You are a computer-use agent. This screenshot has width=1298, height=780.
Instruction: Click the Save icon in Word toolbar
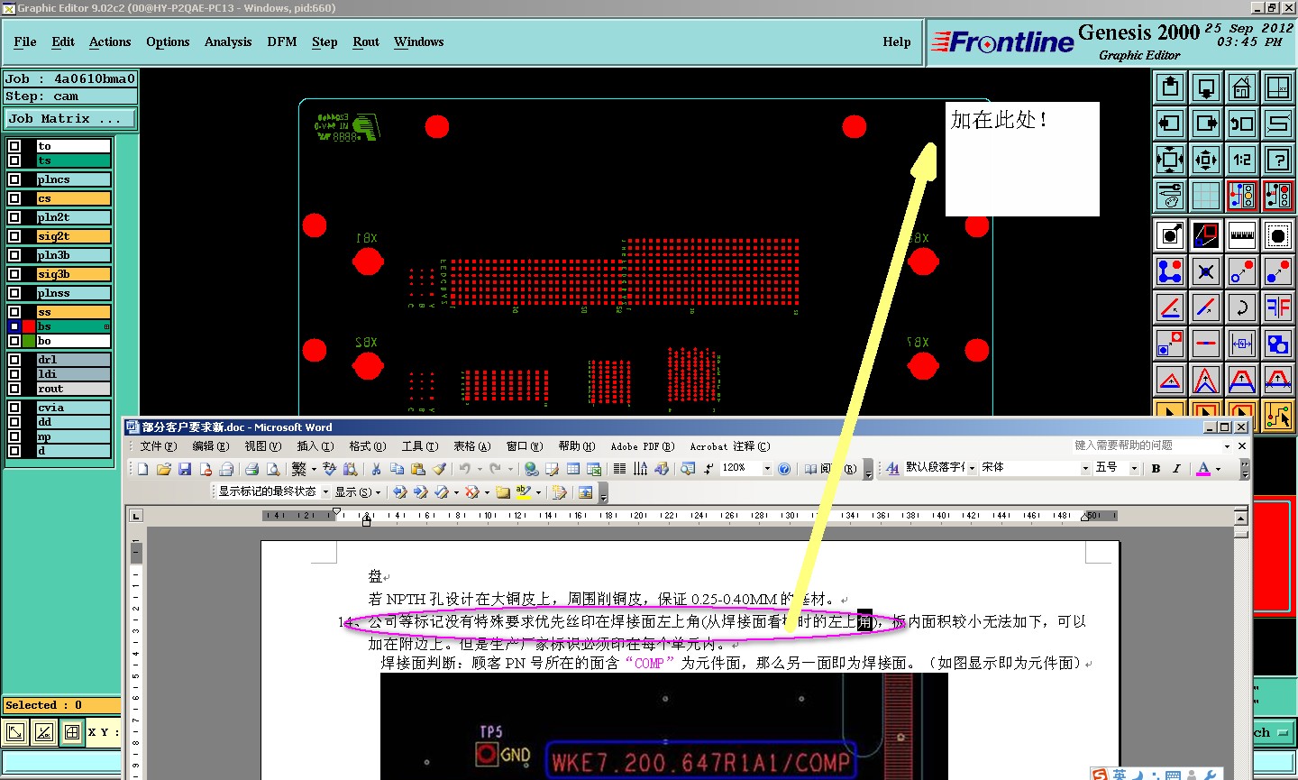[185, 469]
